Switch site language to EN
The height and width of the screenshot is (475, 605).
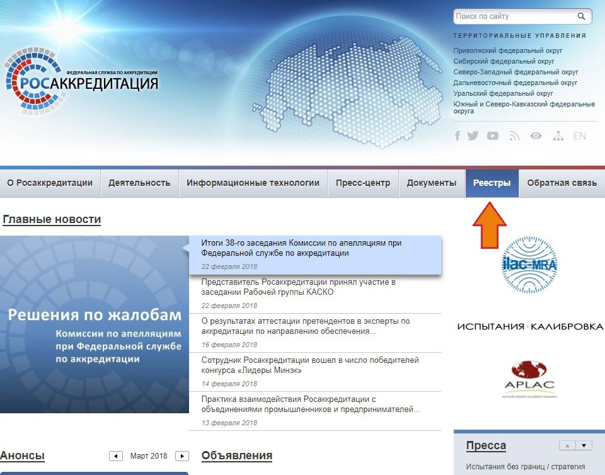[580, 135]
